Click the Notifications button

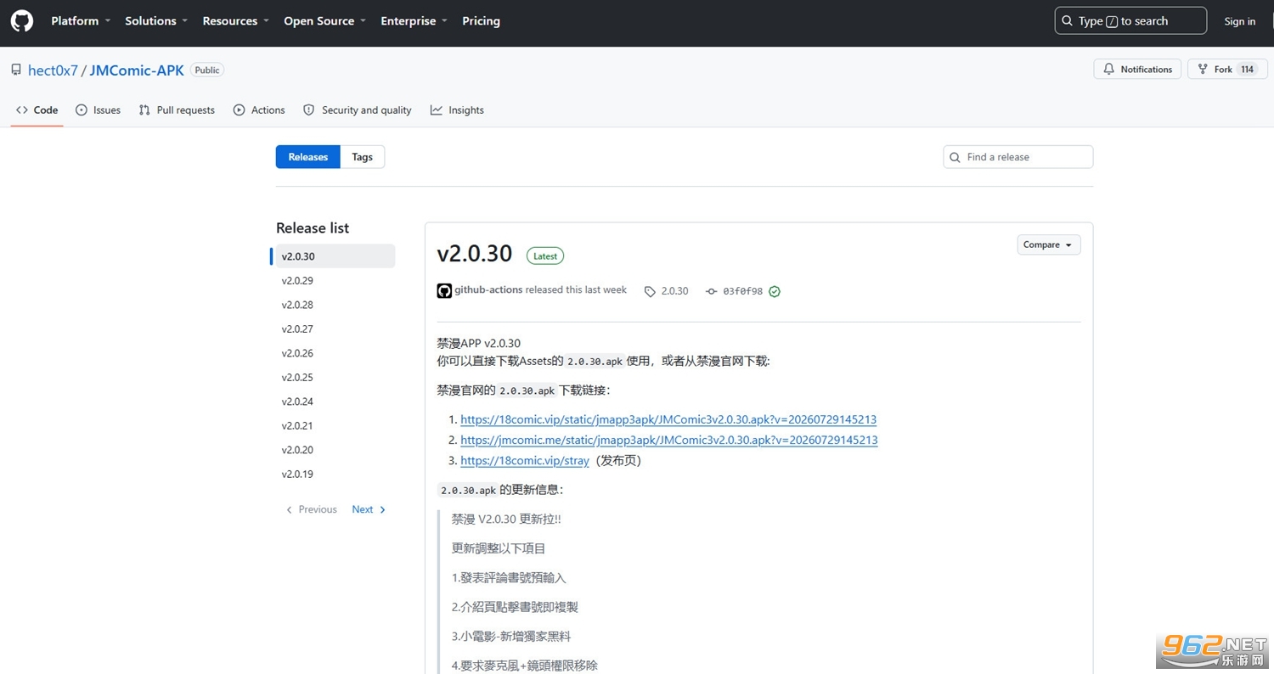(x=1137, y=70)
